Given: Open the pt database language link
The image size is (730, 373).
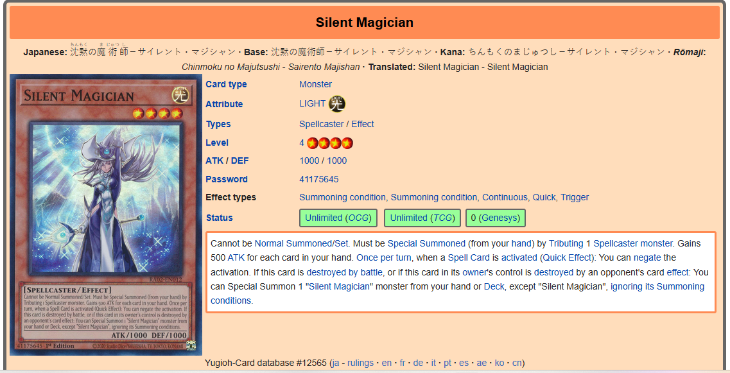Looking at the screenshot, I should tap(448, 363).
